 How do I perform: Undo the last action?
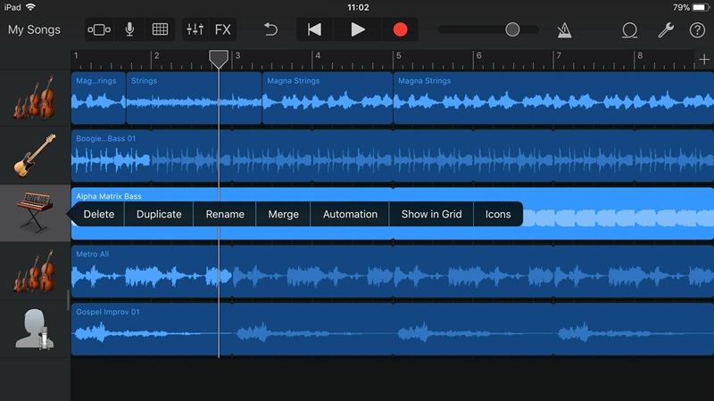[271, 29]
